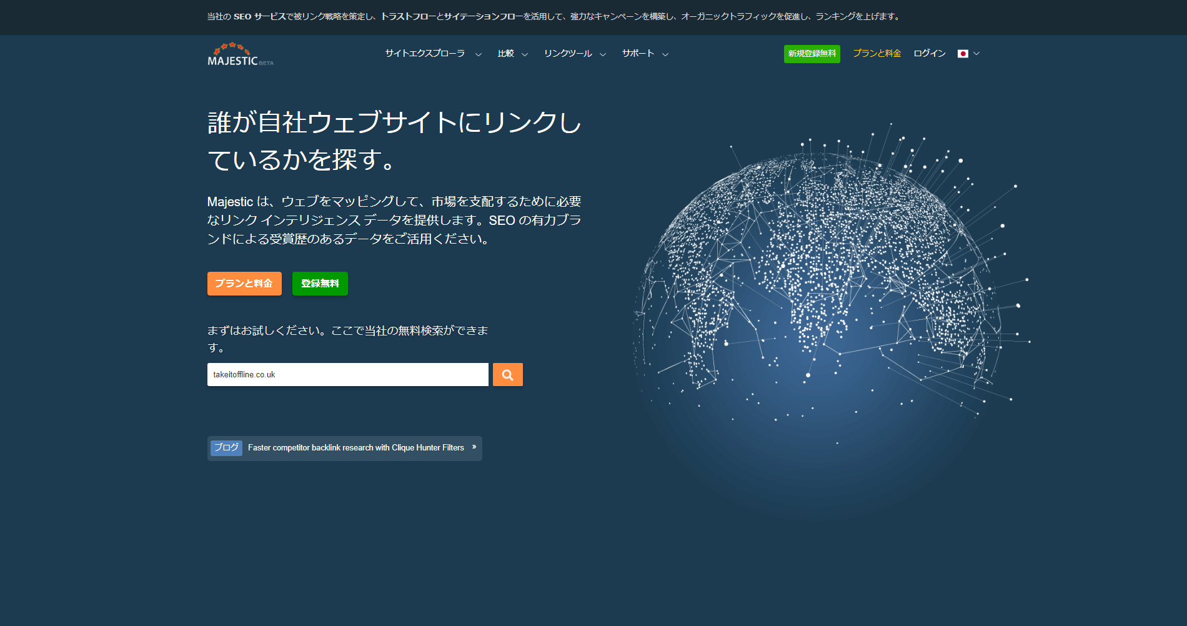This screenshot has width=1187, height=626.
Task: Open the Clique Hunter Filters blog post
Action: 355,448
